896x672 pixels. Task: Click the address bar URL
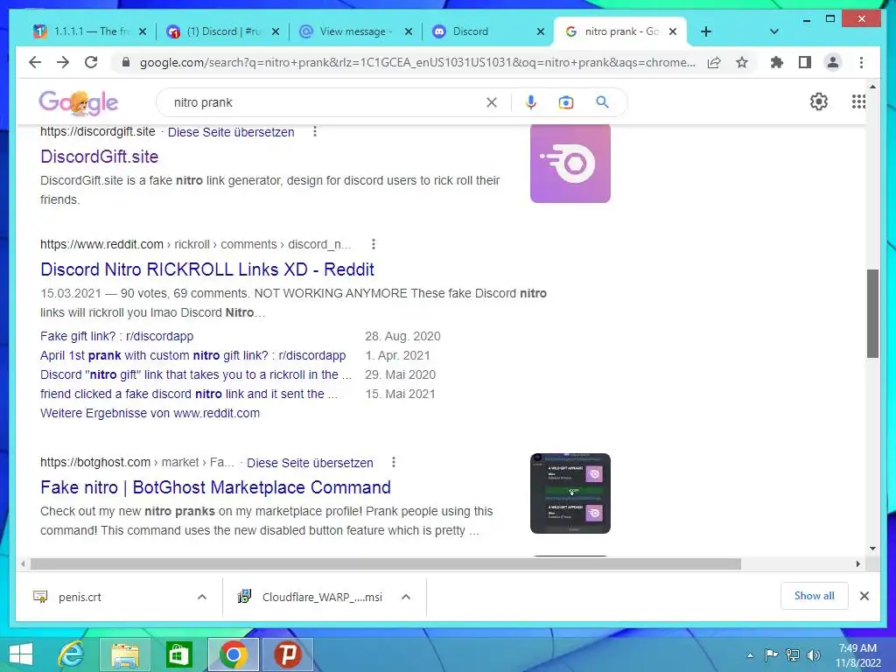(417, 62)
